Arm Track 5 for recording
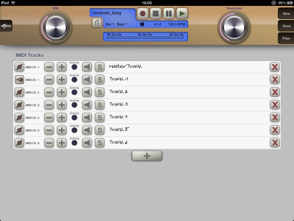This screenshot has height=221, width=294. point(20,130)
